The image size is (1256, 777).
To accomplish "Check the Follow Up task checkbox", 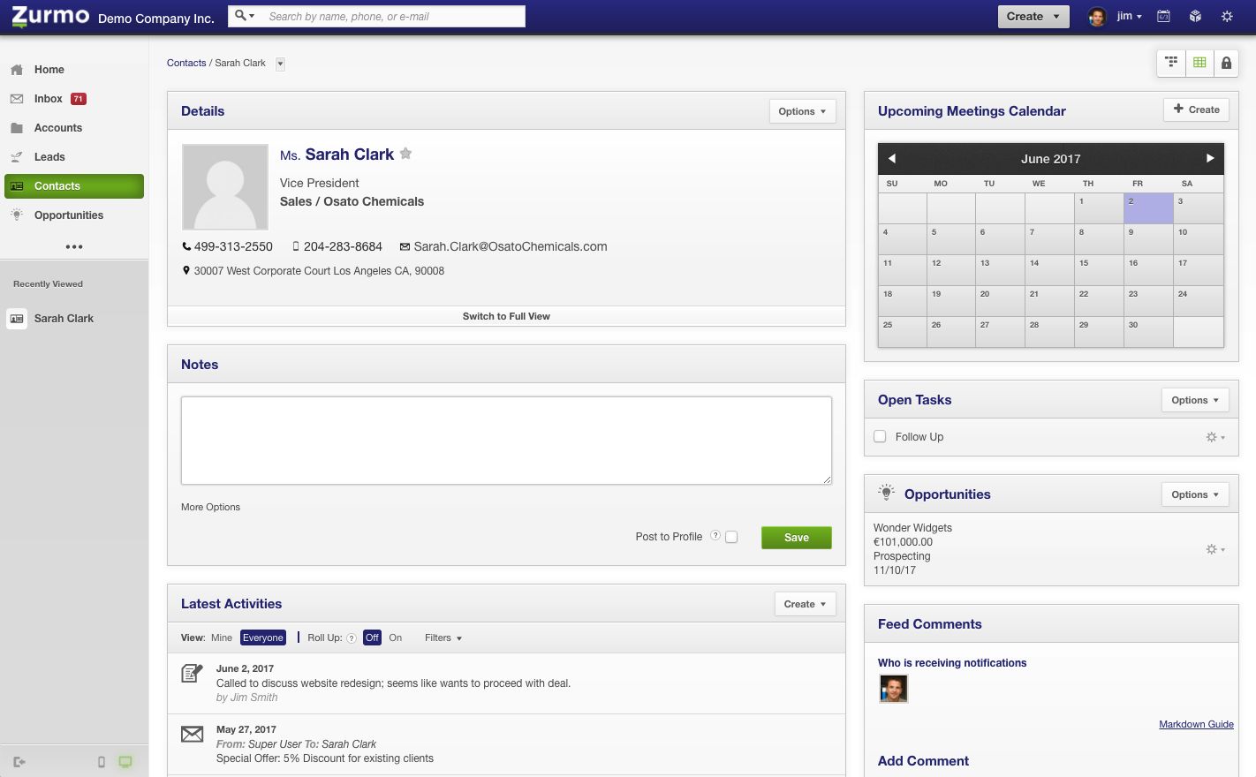I will coord(880,437).
